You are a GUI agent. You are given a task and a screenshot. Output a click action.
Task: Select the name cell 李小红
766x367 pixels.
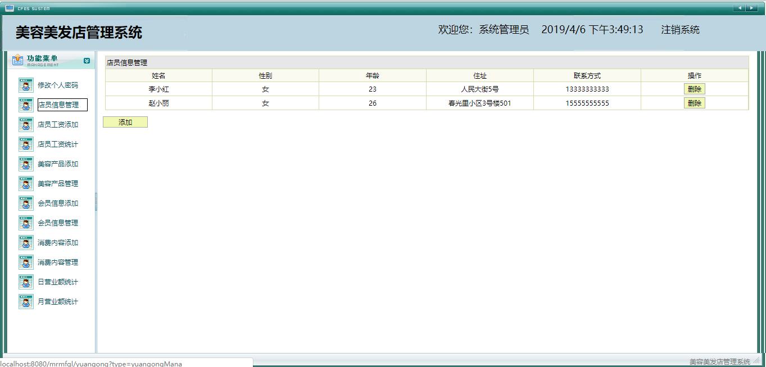tap(158, 89)
